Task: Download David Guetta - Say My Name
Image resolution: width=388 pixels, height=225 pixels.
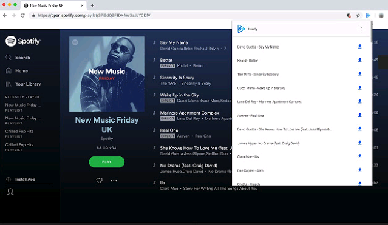Action: point(360,47)
